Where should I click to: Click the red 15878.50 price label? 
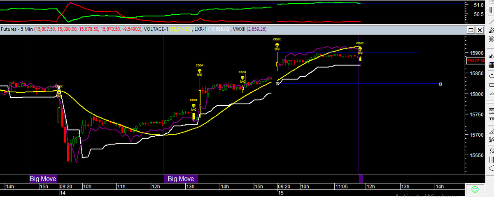click(x=475, y=61)
